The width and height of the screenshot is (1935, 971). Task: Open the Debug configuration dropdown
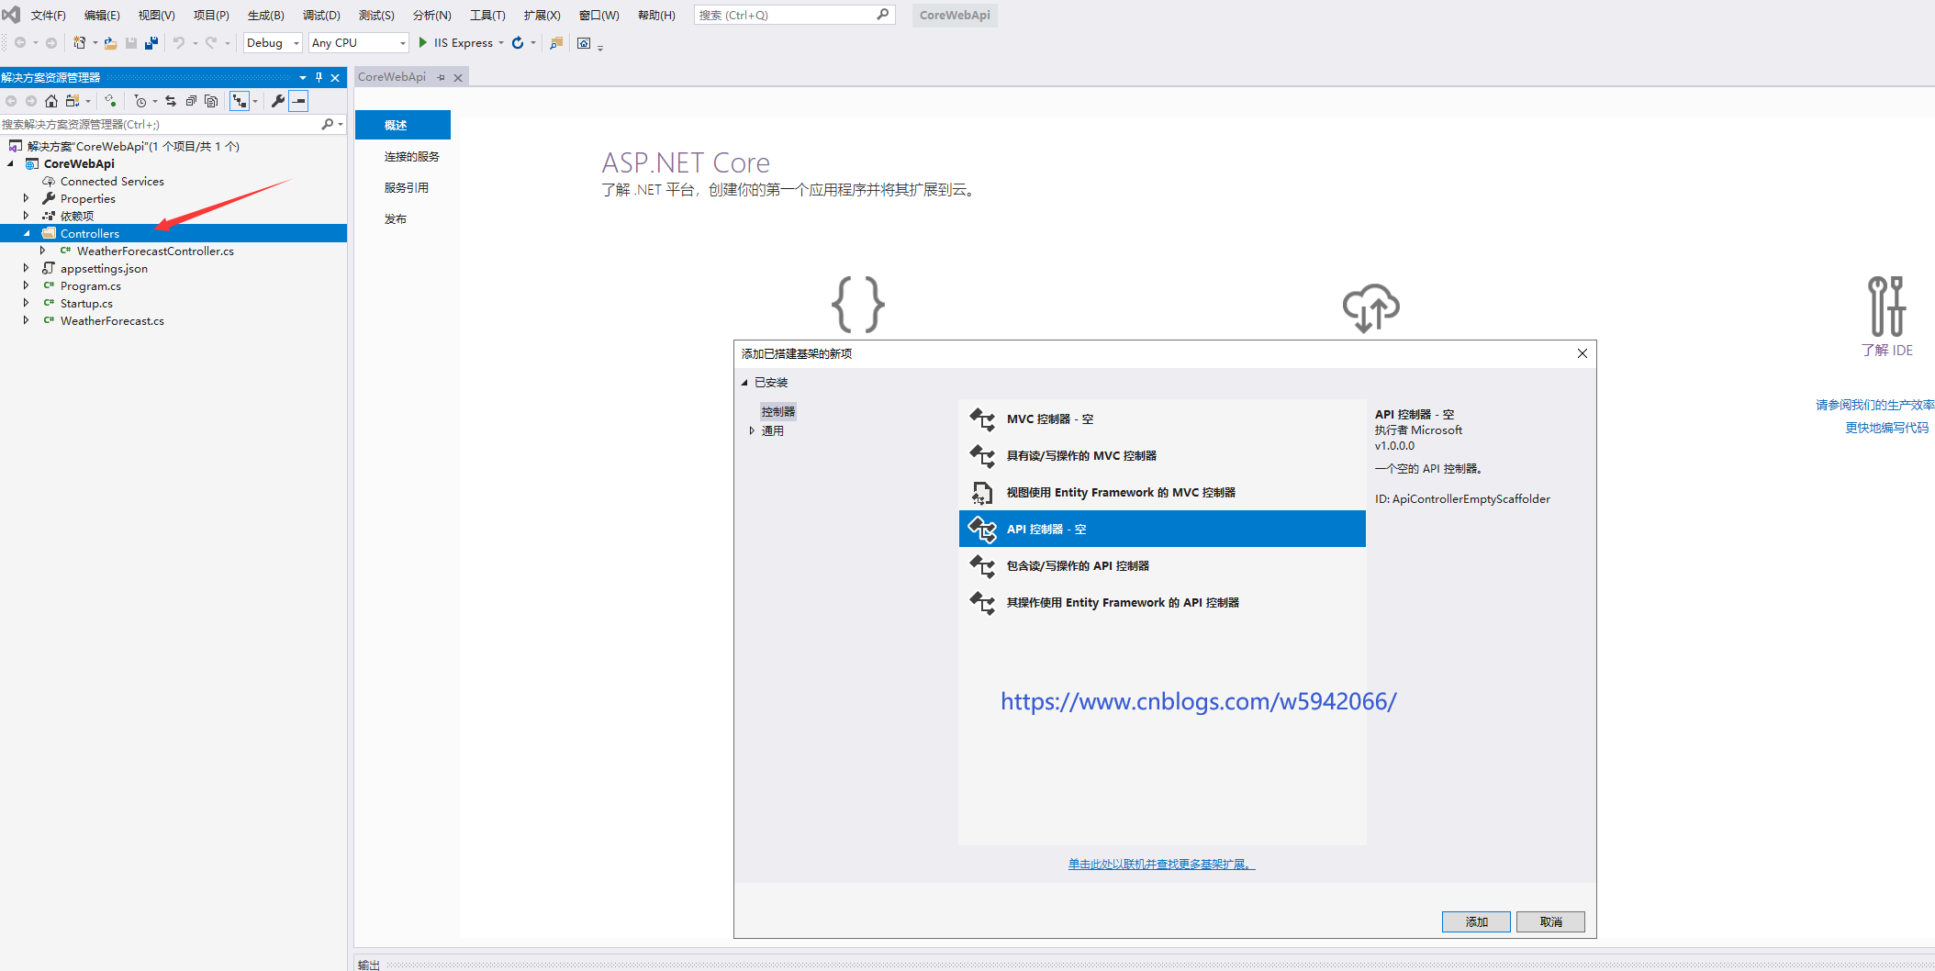pyautogui.click(x=273, y=43)
